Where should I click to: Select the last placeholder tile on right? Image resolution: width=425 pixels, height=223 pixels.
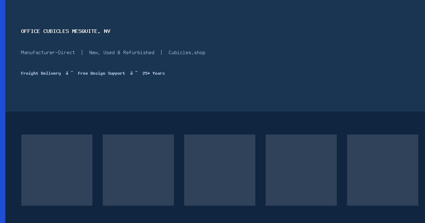click(x=382, y=170)
